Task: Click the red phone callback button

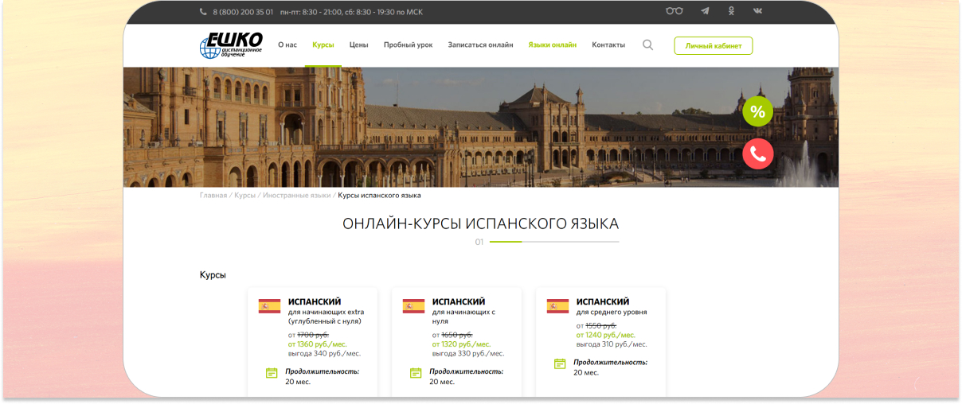Action: point(757,154)
